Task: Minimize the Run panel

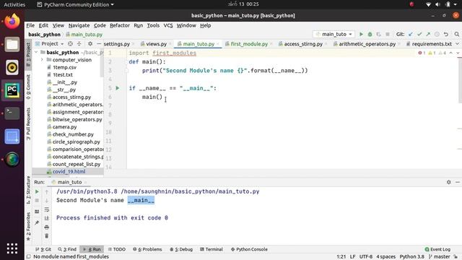Action: 457,182
